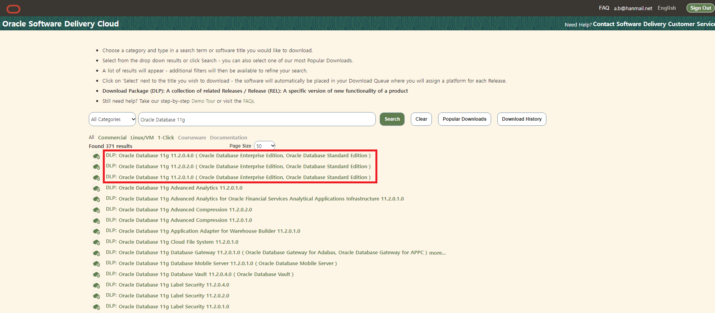
Task: Select cloud icon for Label Security 11.2.0.4.0
Action: click(97, 285)
